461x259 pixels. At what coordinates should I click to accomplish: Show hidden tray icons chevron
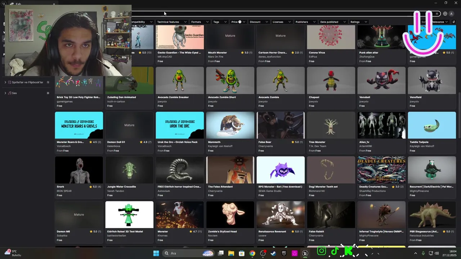click(415, 253)
